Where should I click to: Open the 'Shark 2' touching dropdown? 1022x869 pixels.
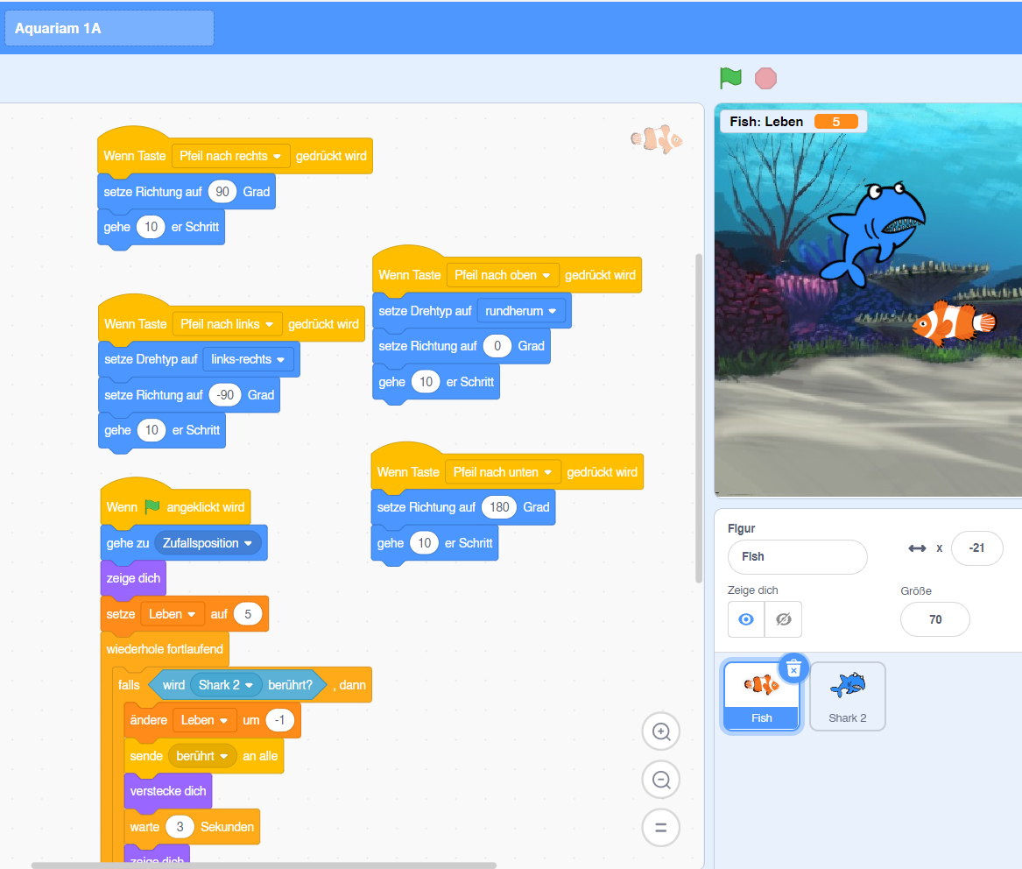pos(249,685)
